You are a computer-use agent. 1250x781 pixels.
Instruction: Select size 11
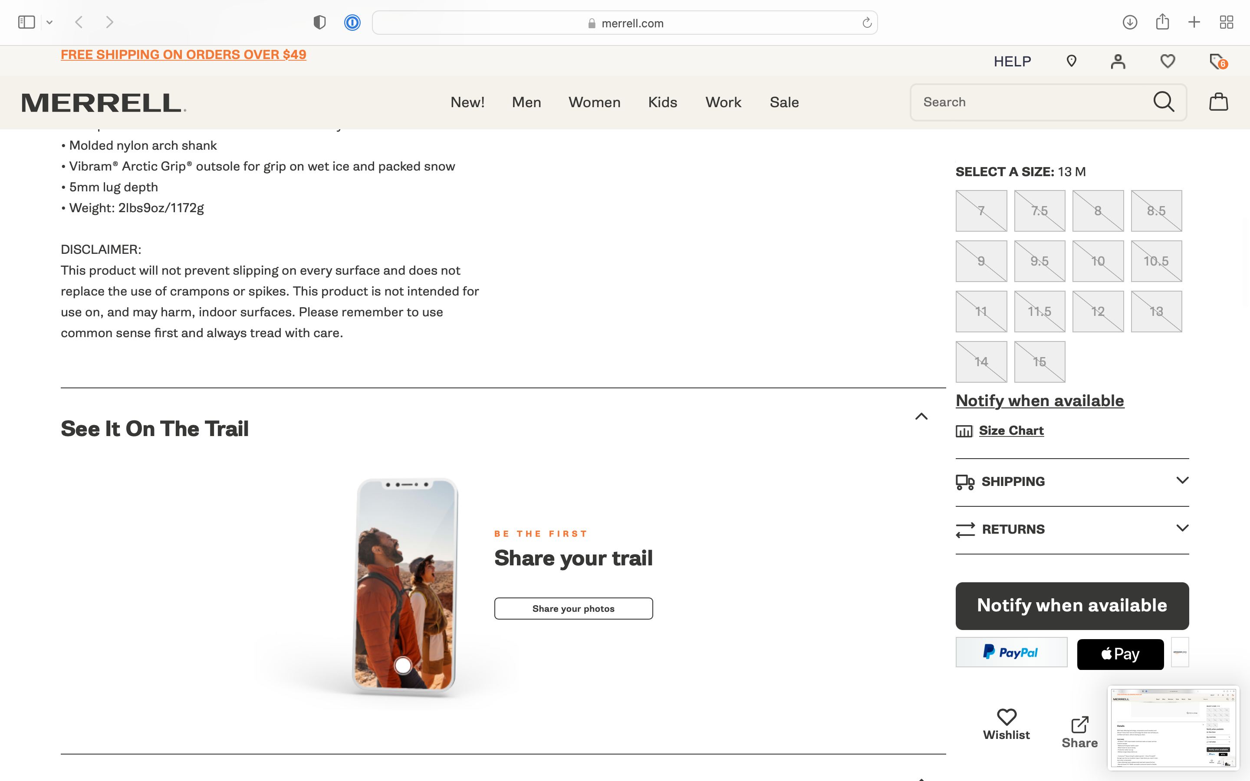981,312
